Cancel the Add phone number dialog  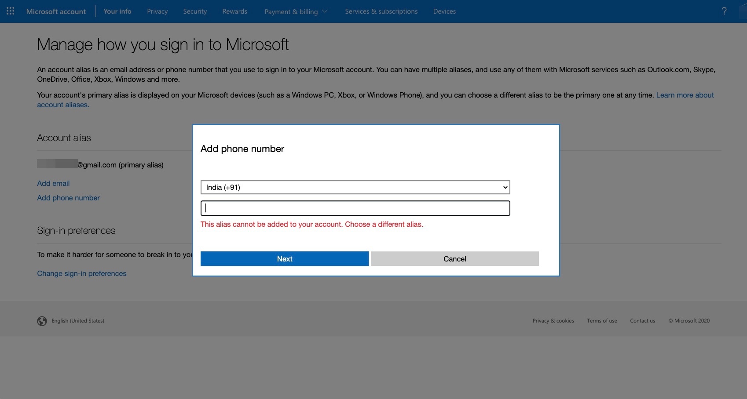click(455, 259)
